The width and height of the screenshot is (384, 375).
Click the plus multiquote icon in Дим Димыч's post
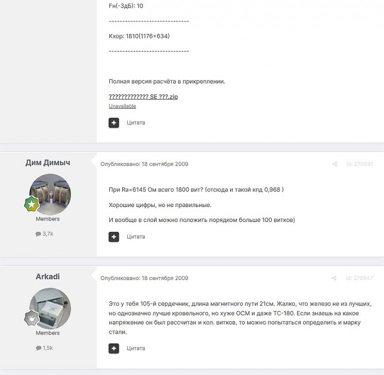click(114, 237)
